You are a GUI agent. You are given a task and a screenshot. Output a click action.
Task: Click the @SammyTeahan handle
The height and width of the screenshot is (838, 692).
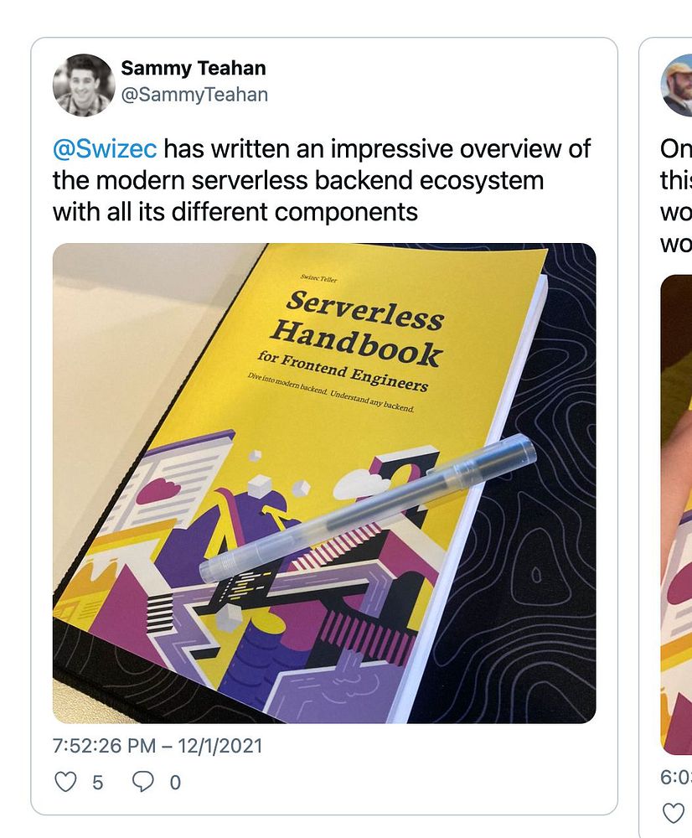194,95
